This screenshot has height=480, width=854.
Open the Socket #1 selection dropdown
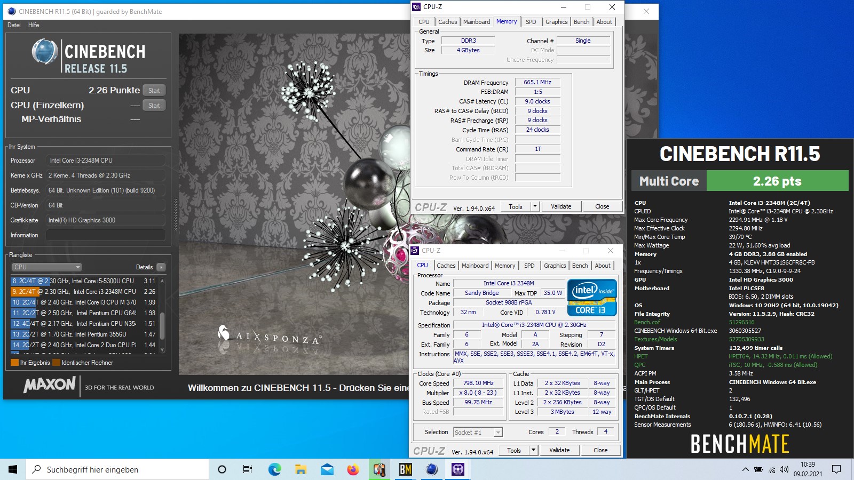coord(478,433)
